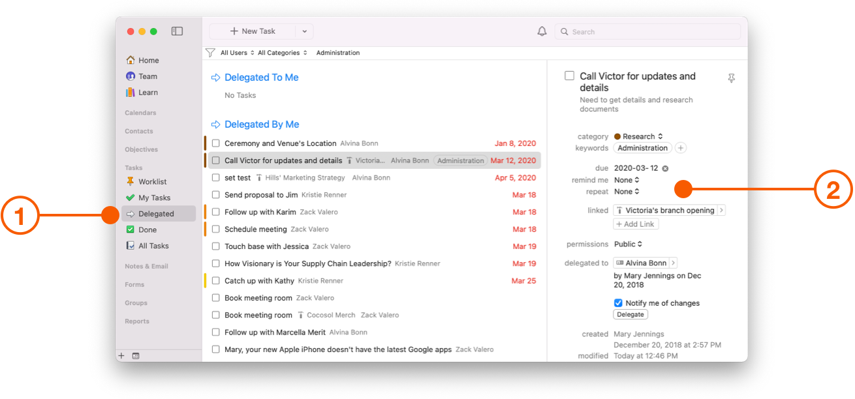The width and height of the screenshot is (855, 399).
Task: Open the Public permissions dropdown
Action: (627, 243)
